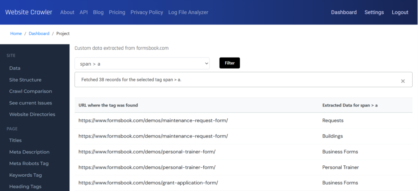The image size is (418, 191).
Task: Open Crawl Comparison in the sidebar
Action: point(31,91)
